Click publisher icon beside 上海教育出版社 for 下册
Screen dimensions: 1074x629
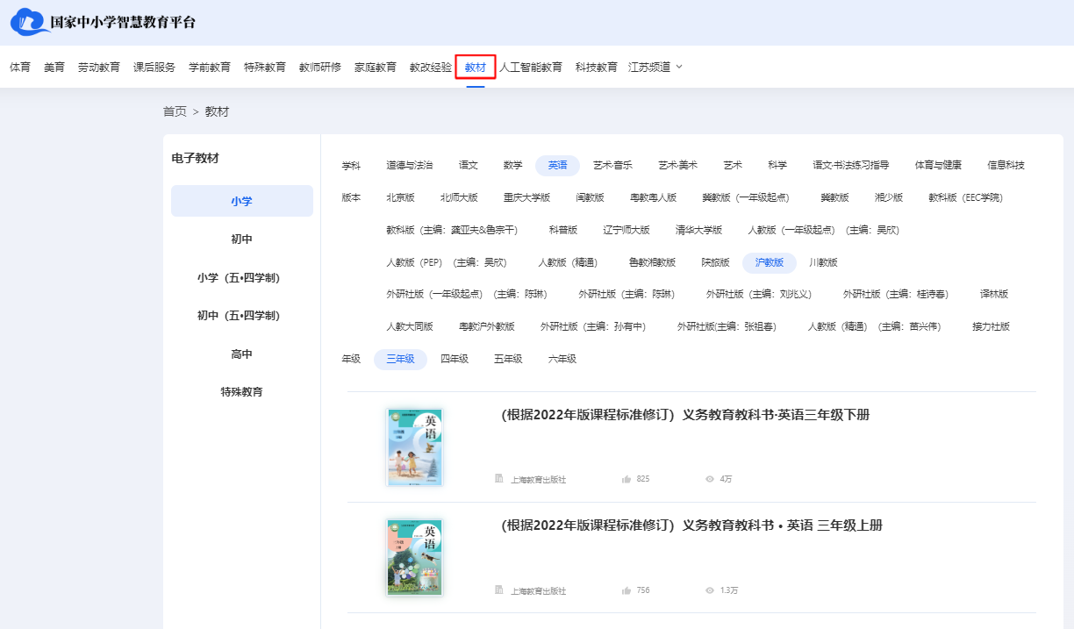click(x=499, y=479)
